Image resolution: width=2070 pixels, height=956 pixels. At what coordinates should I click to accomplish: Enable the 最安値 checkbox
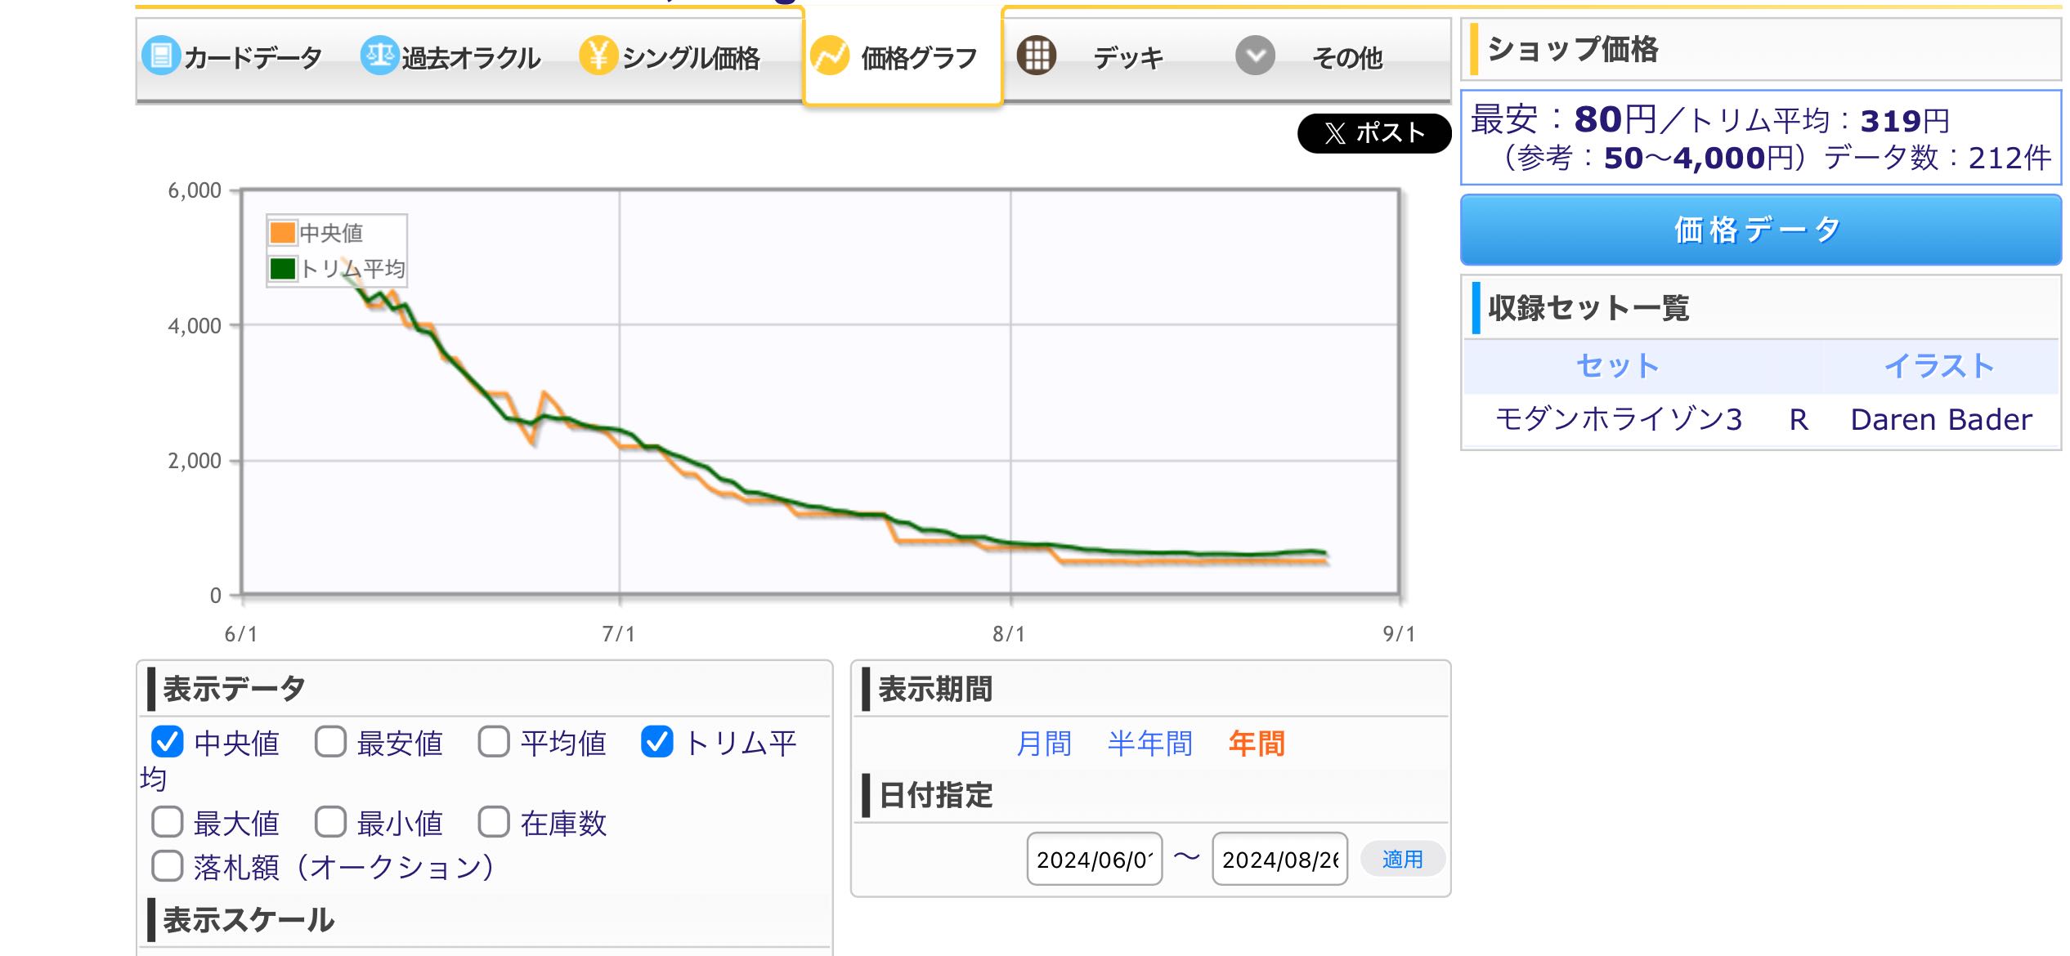pos(331,742)
